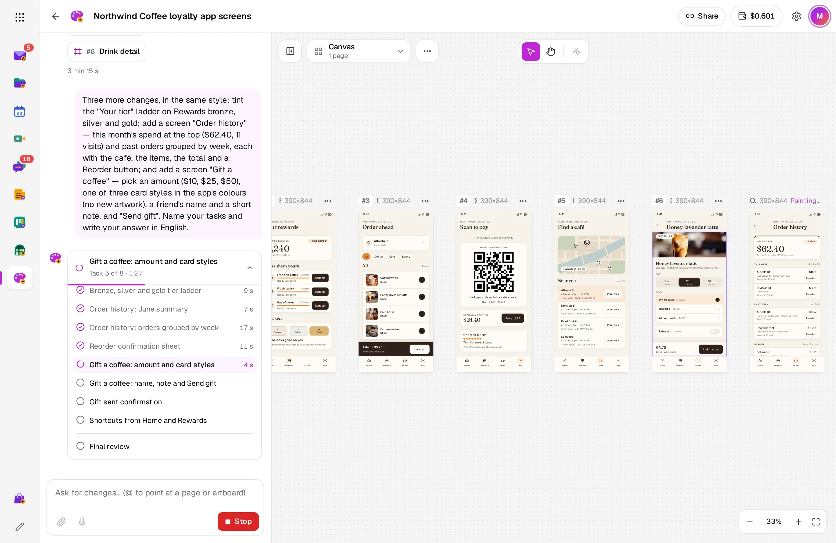Open the calendar app icon
This screenshot has height=543, width=836.
(20, 111)
